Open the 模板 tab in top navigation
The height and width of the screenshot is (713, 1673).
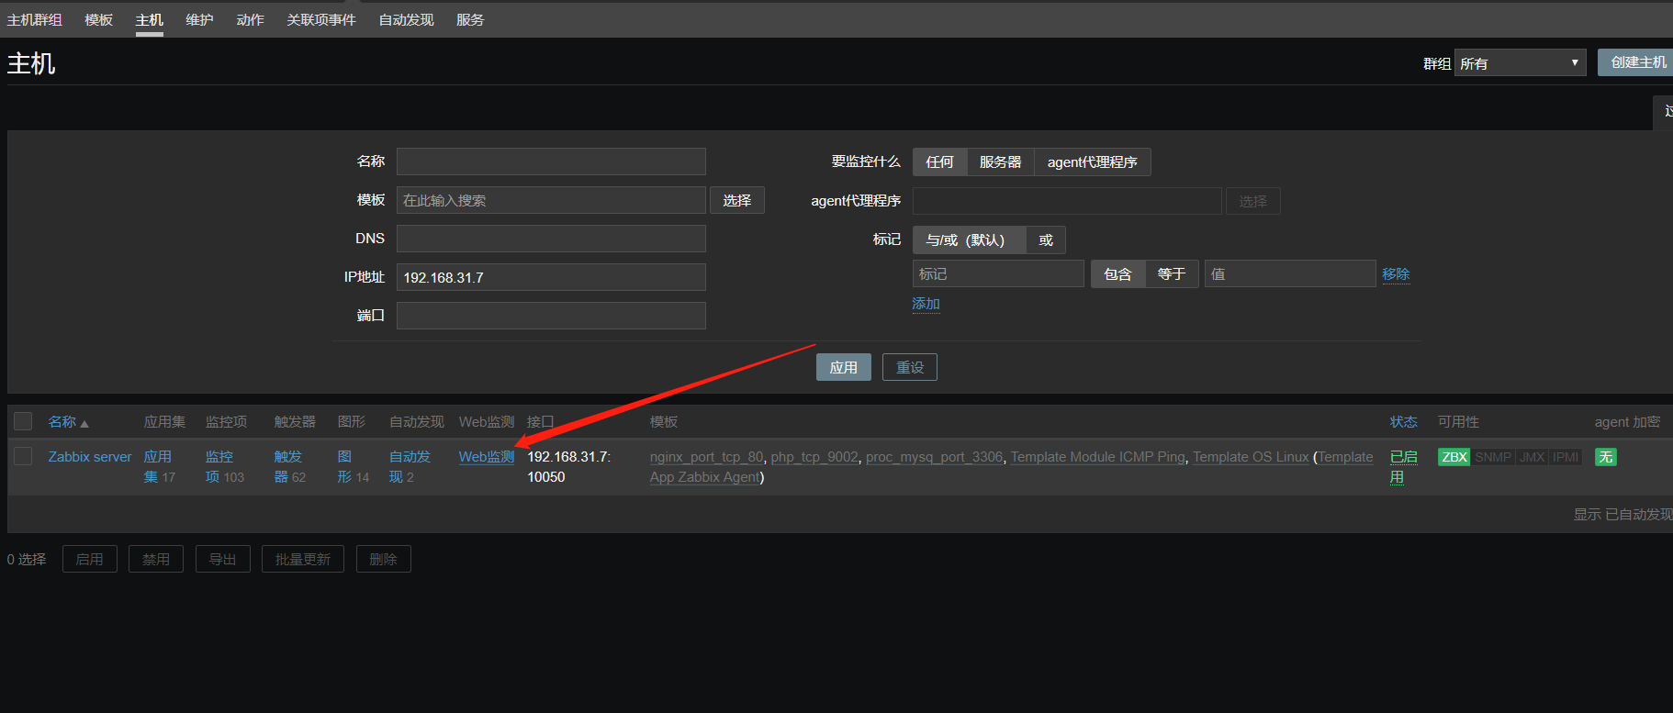coord(98,20)
